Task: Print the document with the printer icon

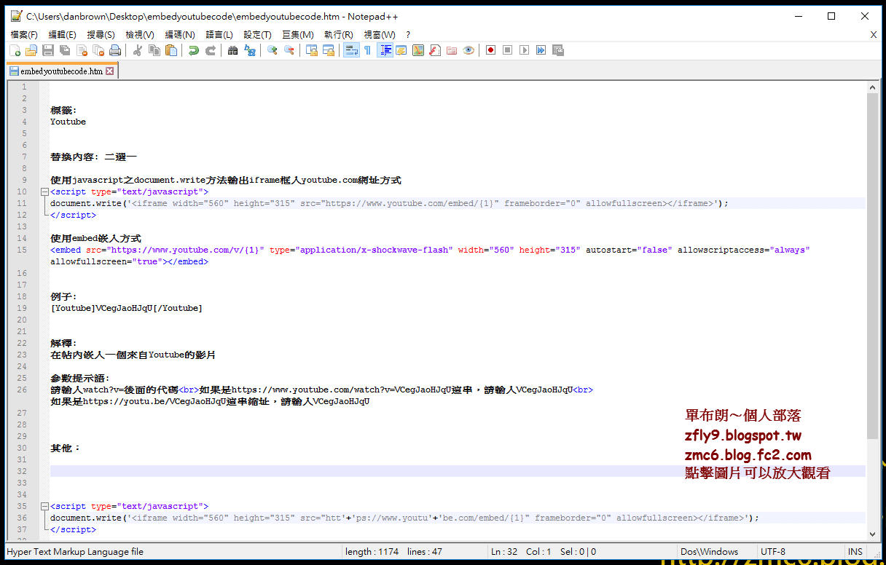Action: 115,50
